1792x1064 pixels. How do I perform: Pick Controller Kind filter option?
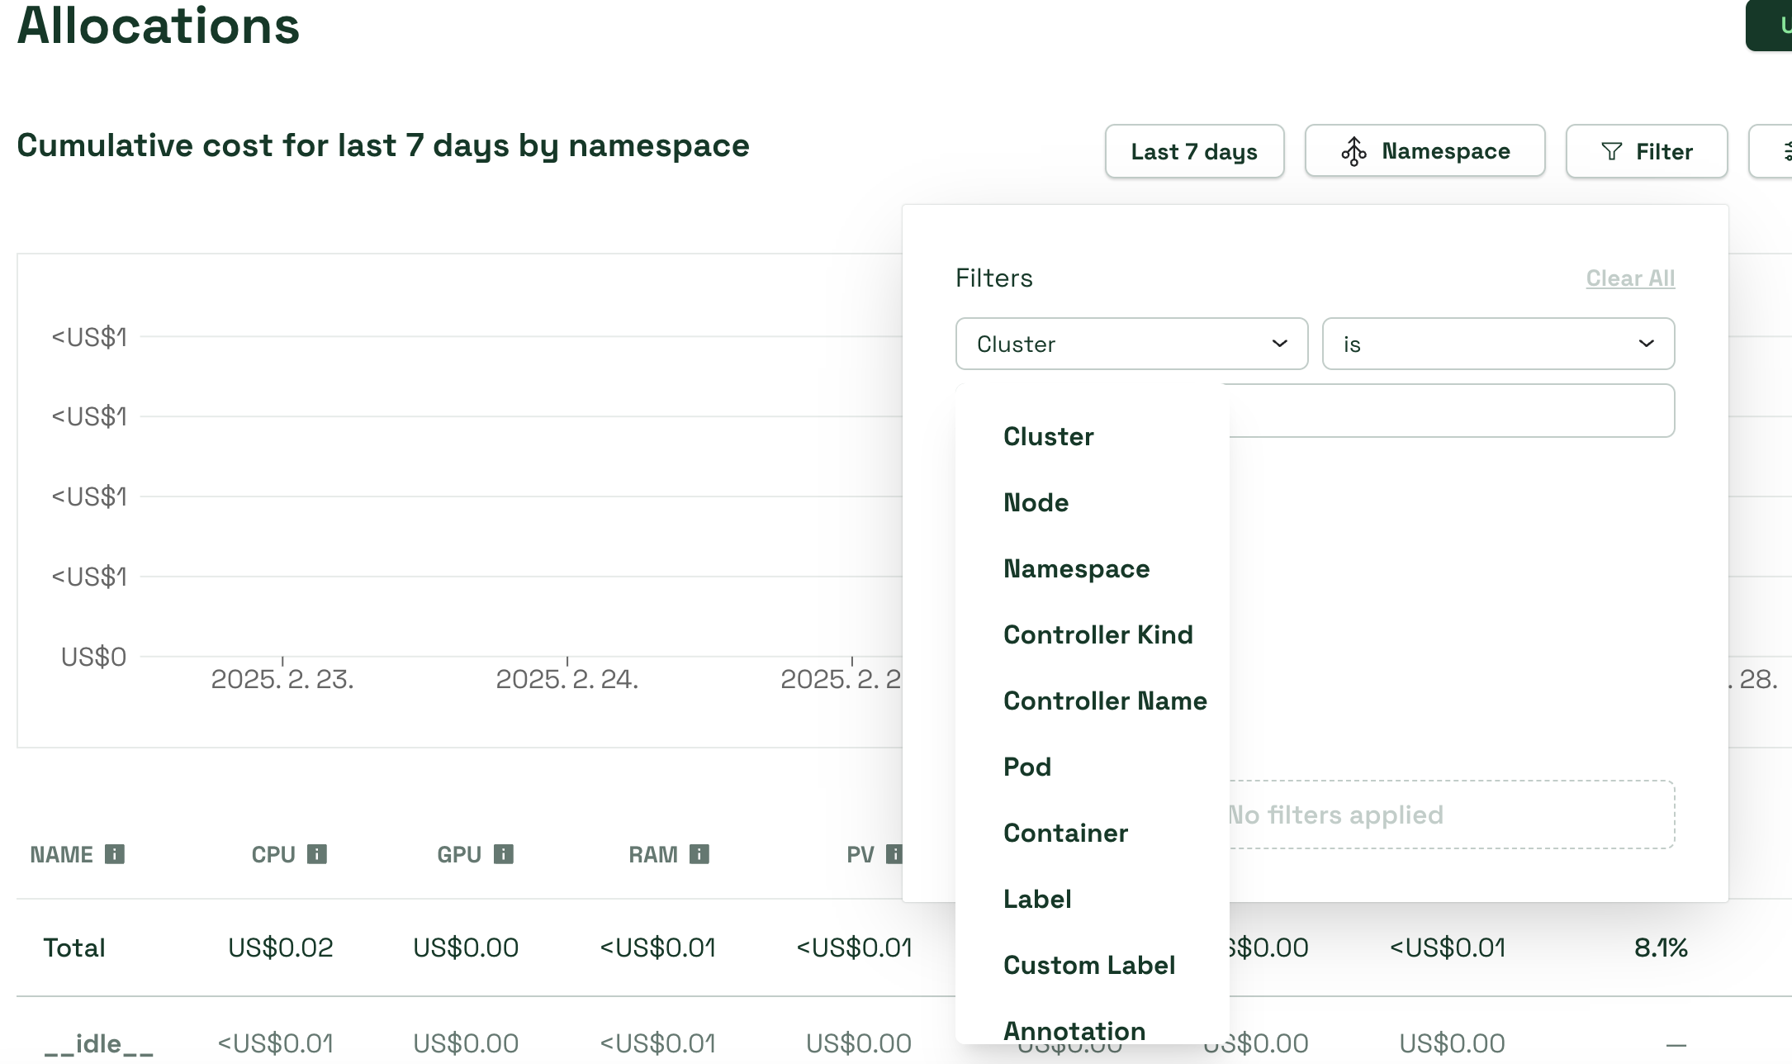point(1097,634)
